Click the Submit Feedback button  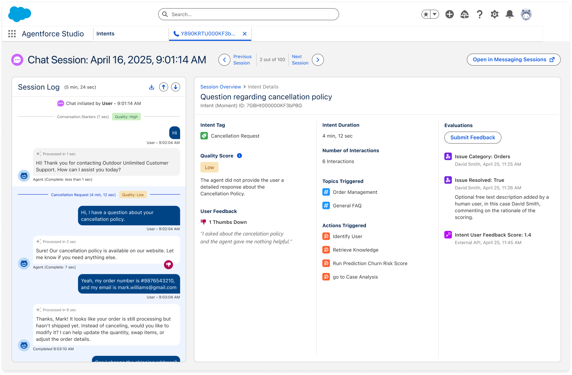pos(473,138)
